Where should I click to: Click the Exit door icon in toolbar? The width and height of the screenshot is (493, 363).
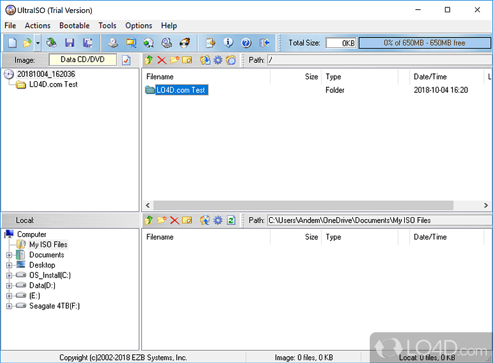click(x=264, y=43)
